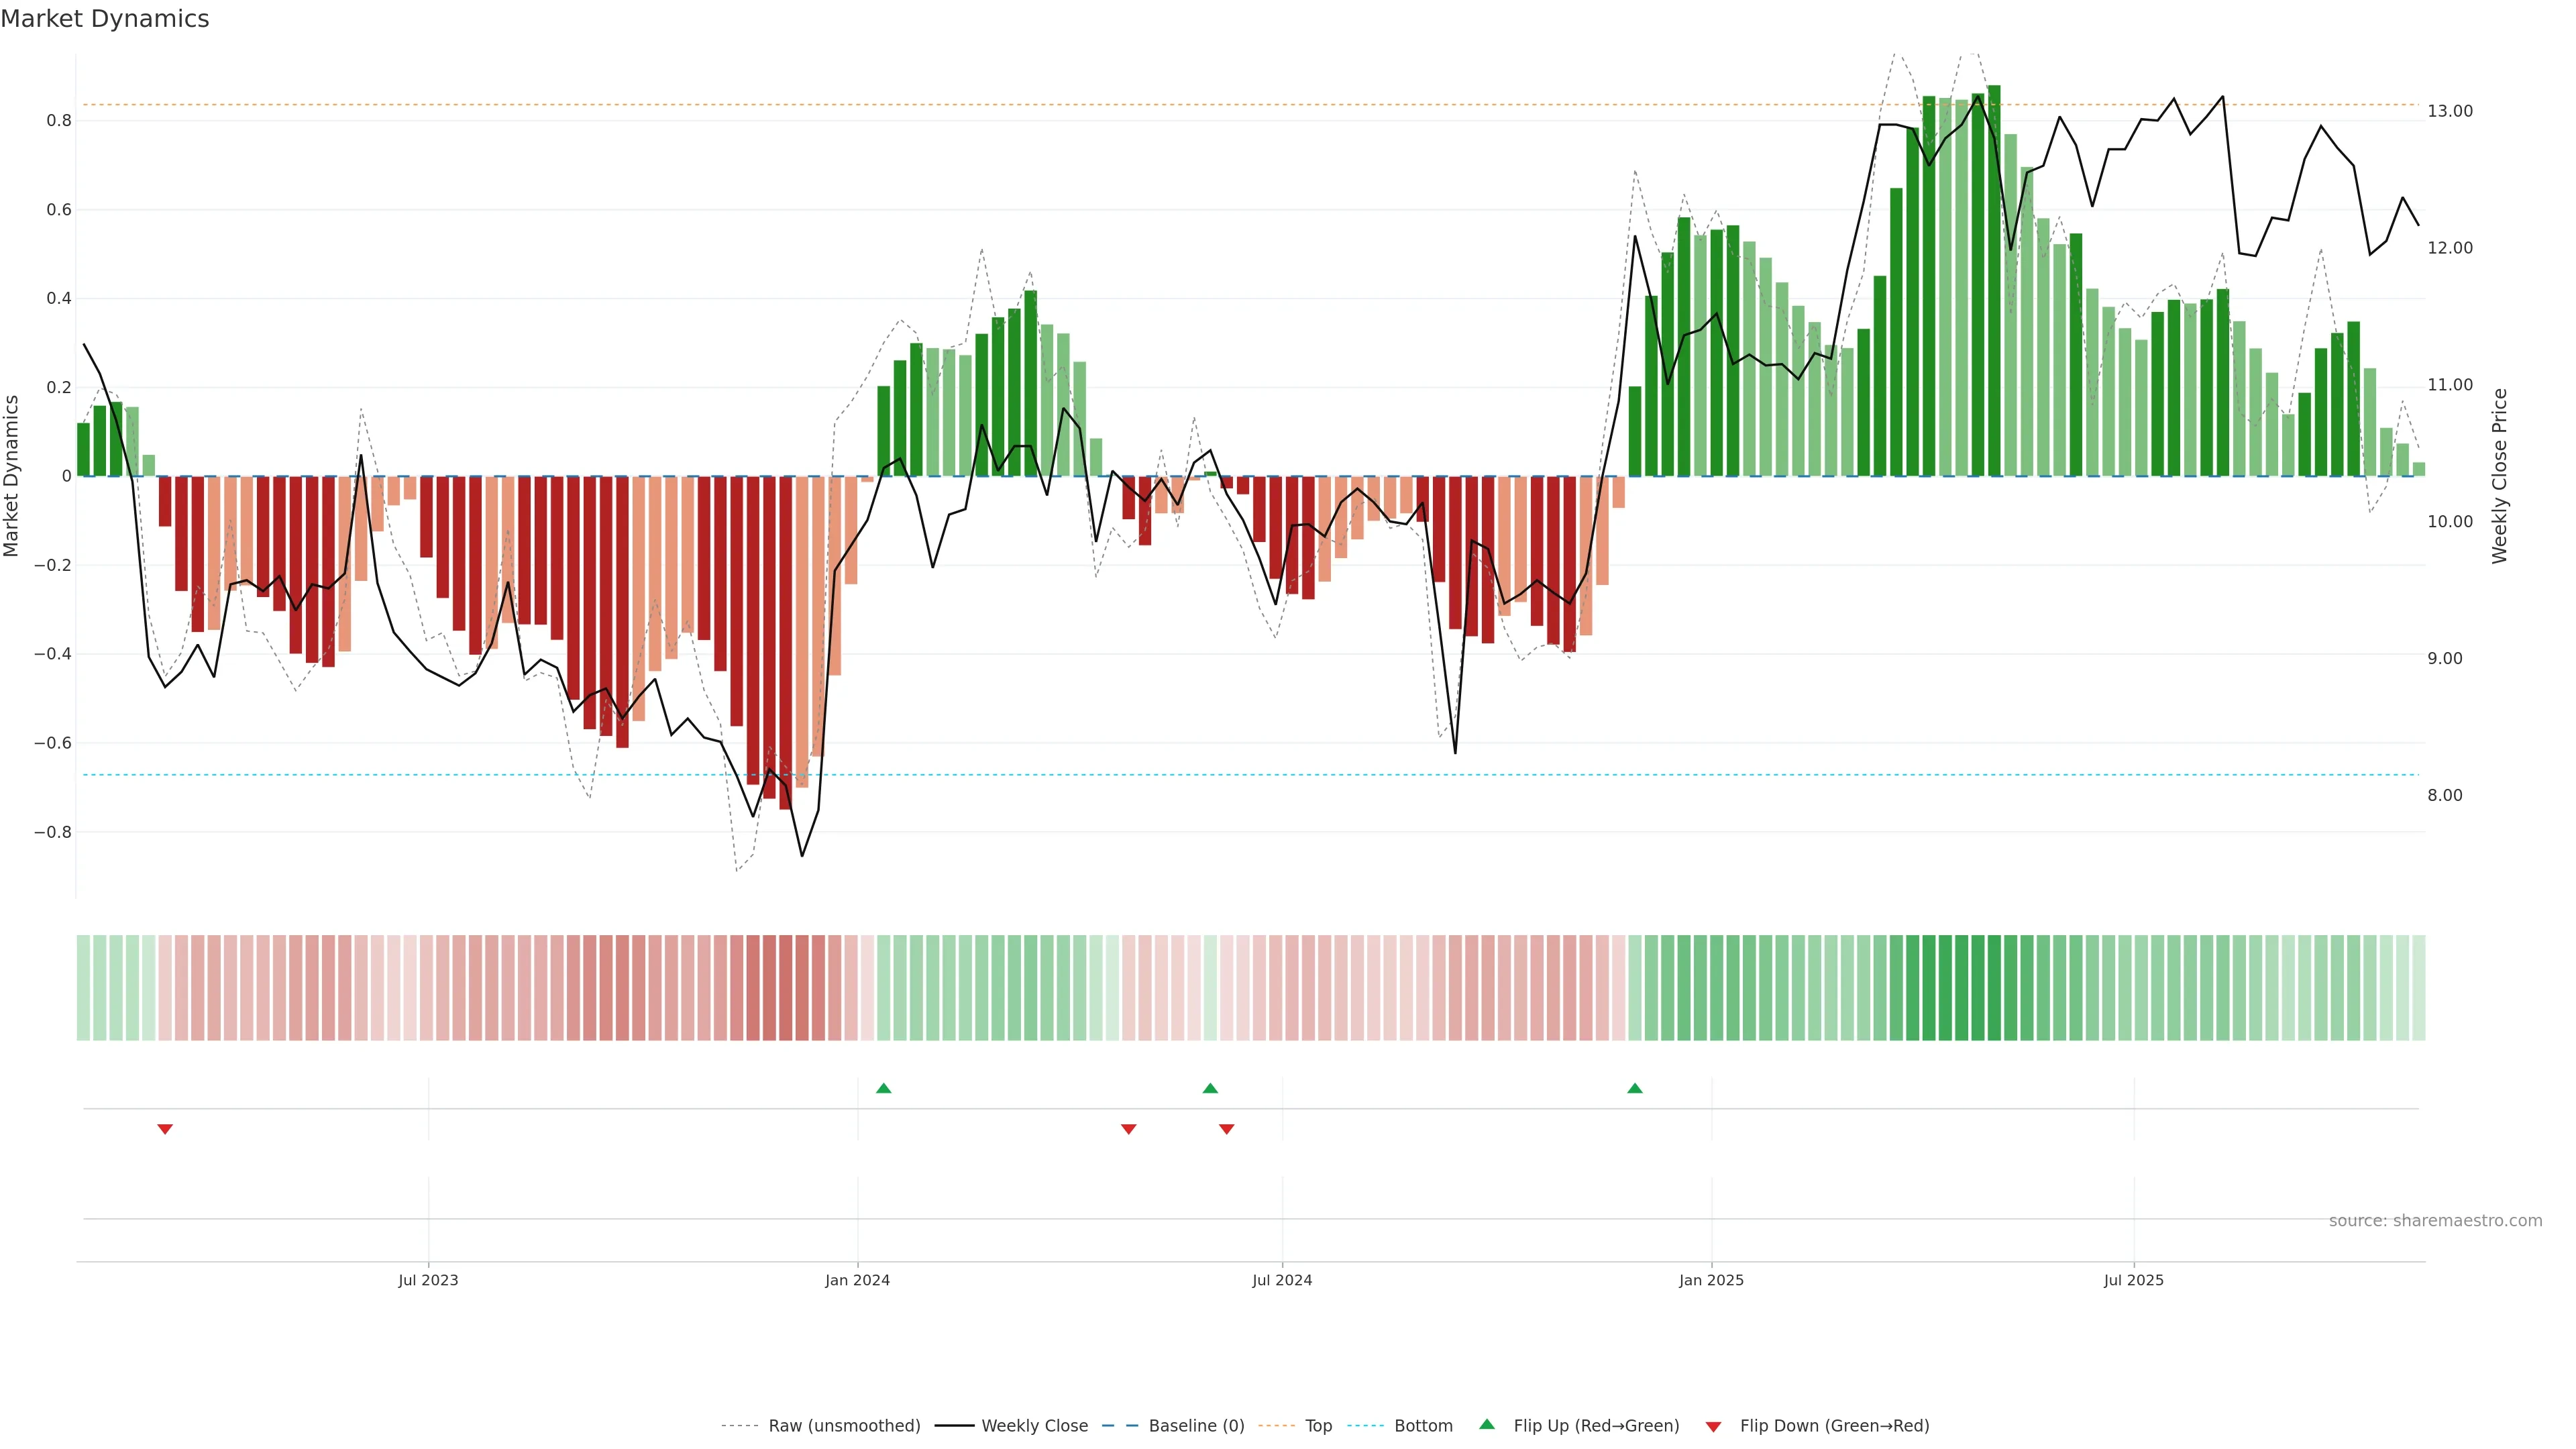Click the flip-up marker near Jan 2024
This screenshot has height=1449, width=2576.
[883, 1088]
